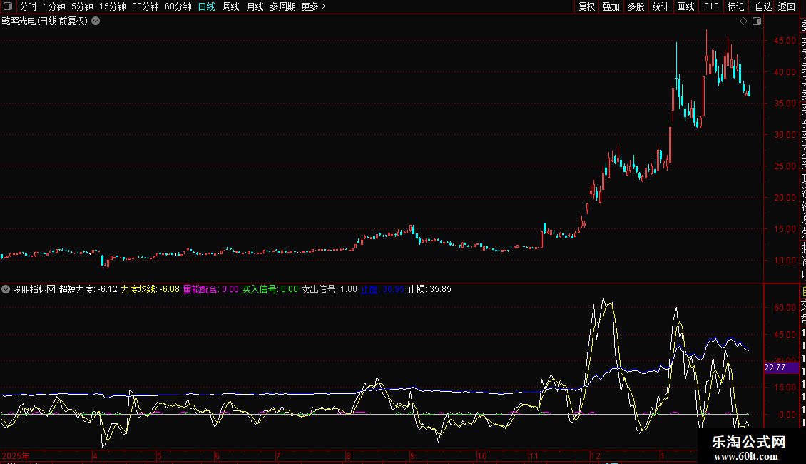Click 量能配合 magenta indicator label
Image resolution: width=806 pixels, height=464 pixels.
tap(210, 289)
